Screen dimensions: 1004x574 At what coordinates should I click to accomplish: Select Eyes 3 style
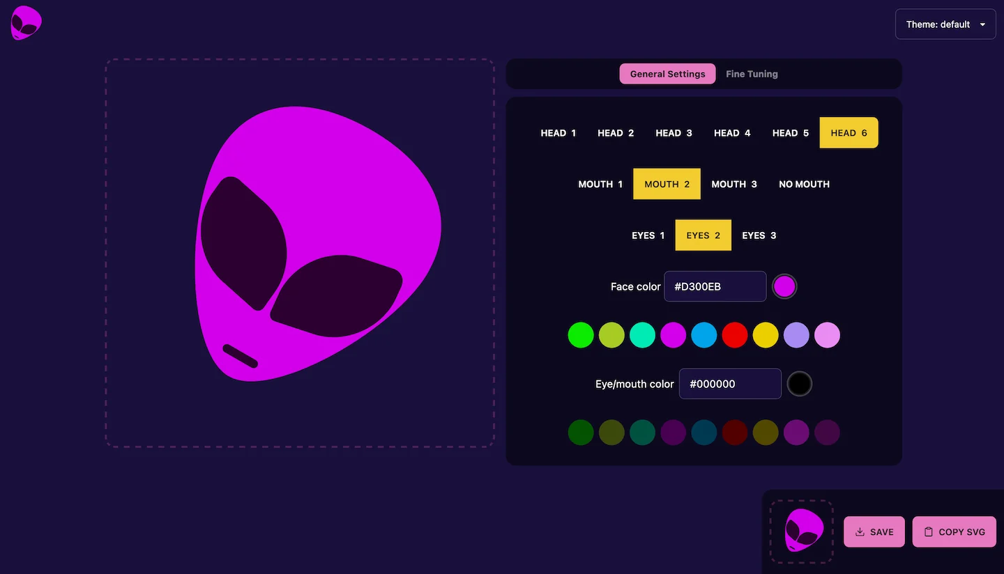click(759, 235)
